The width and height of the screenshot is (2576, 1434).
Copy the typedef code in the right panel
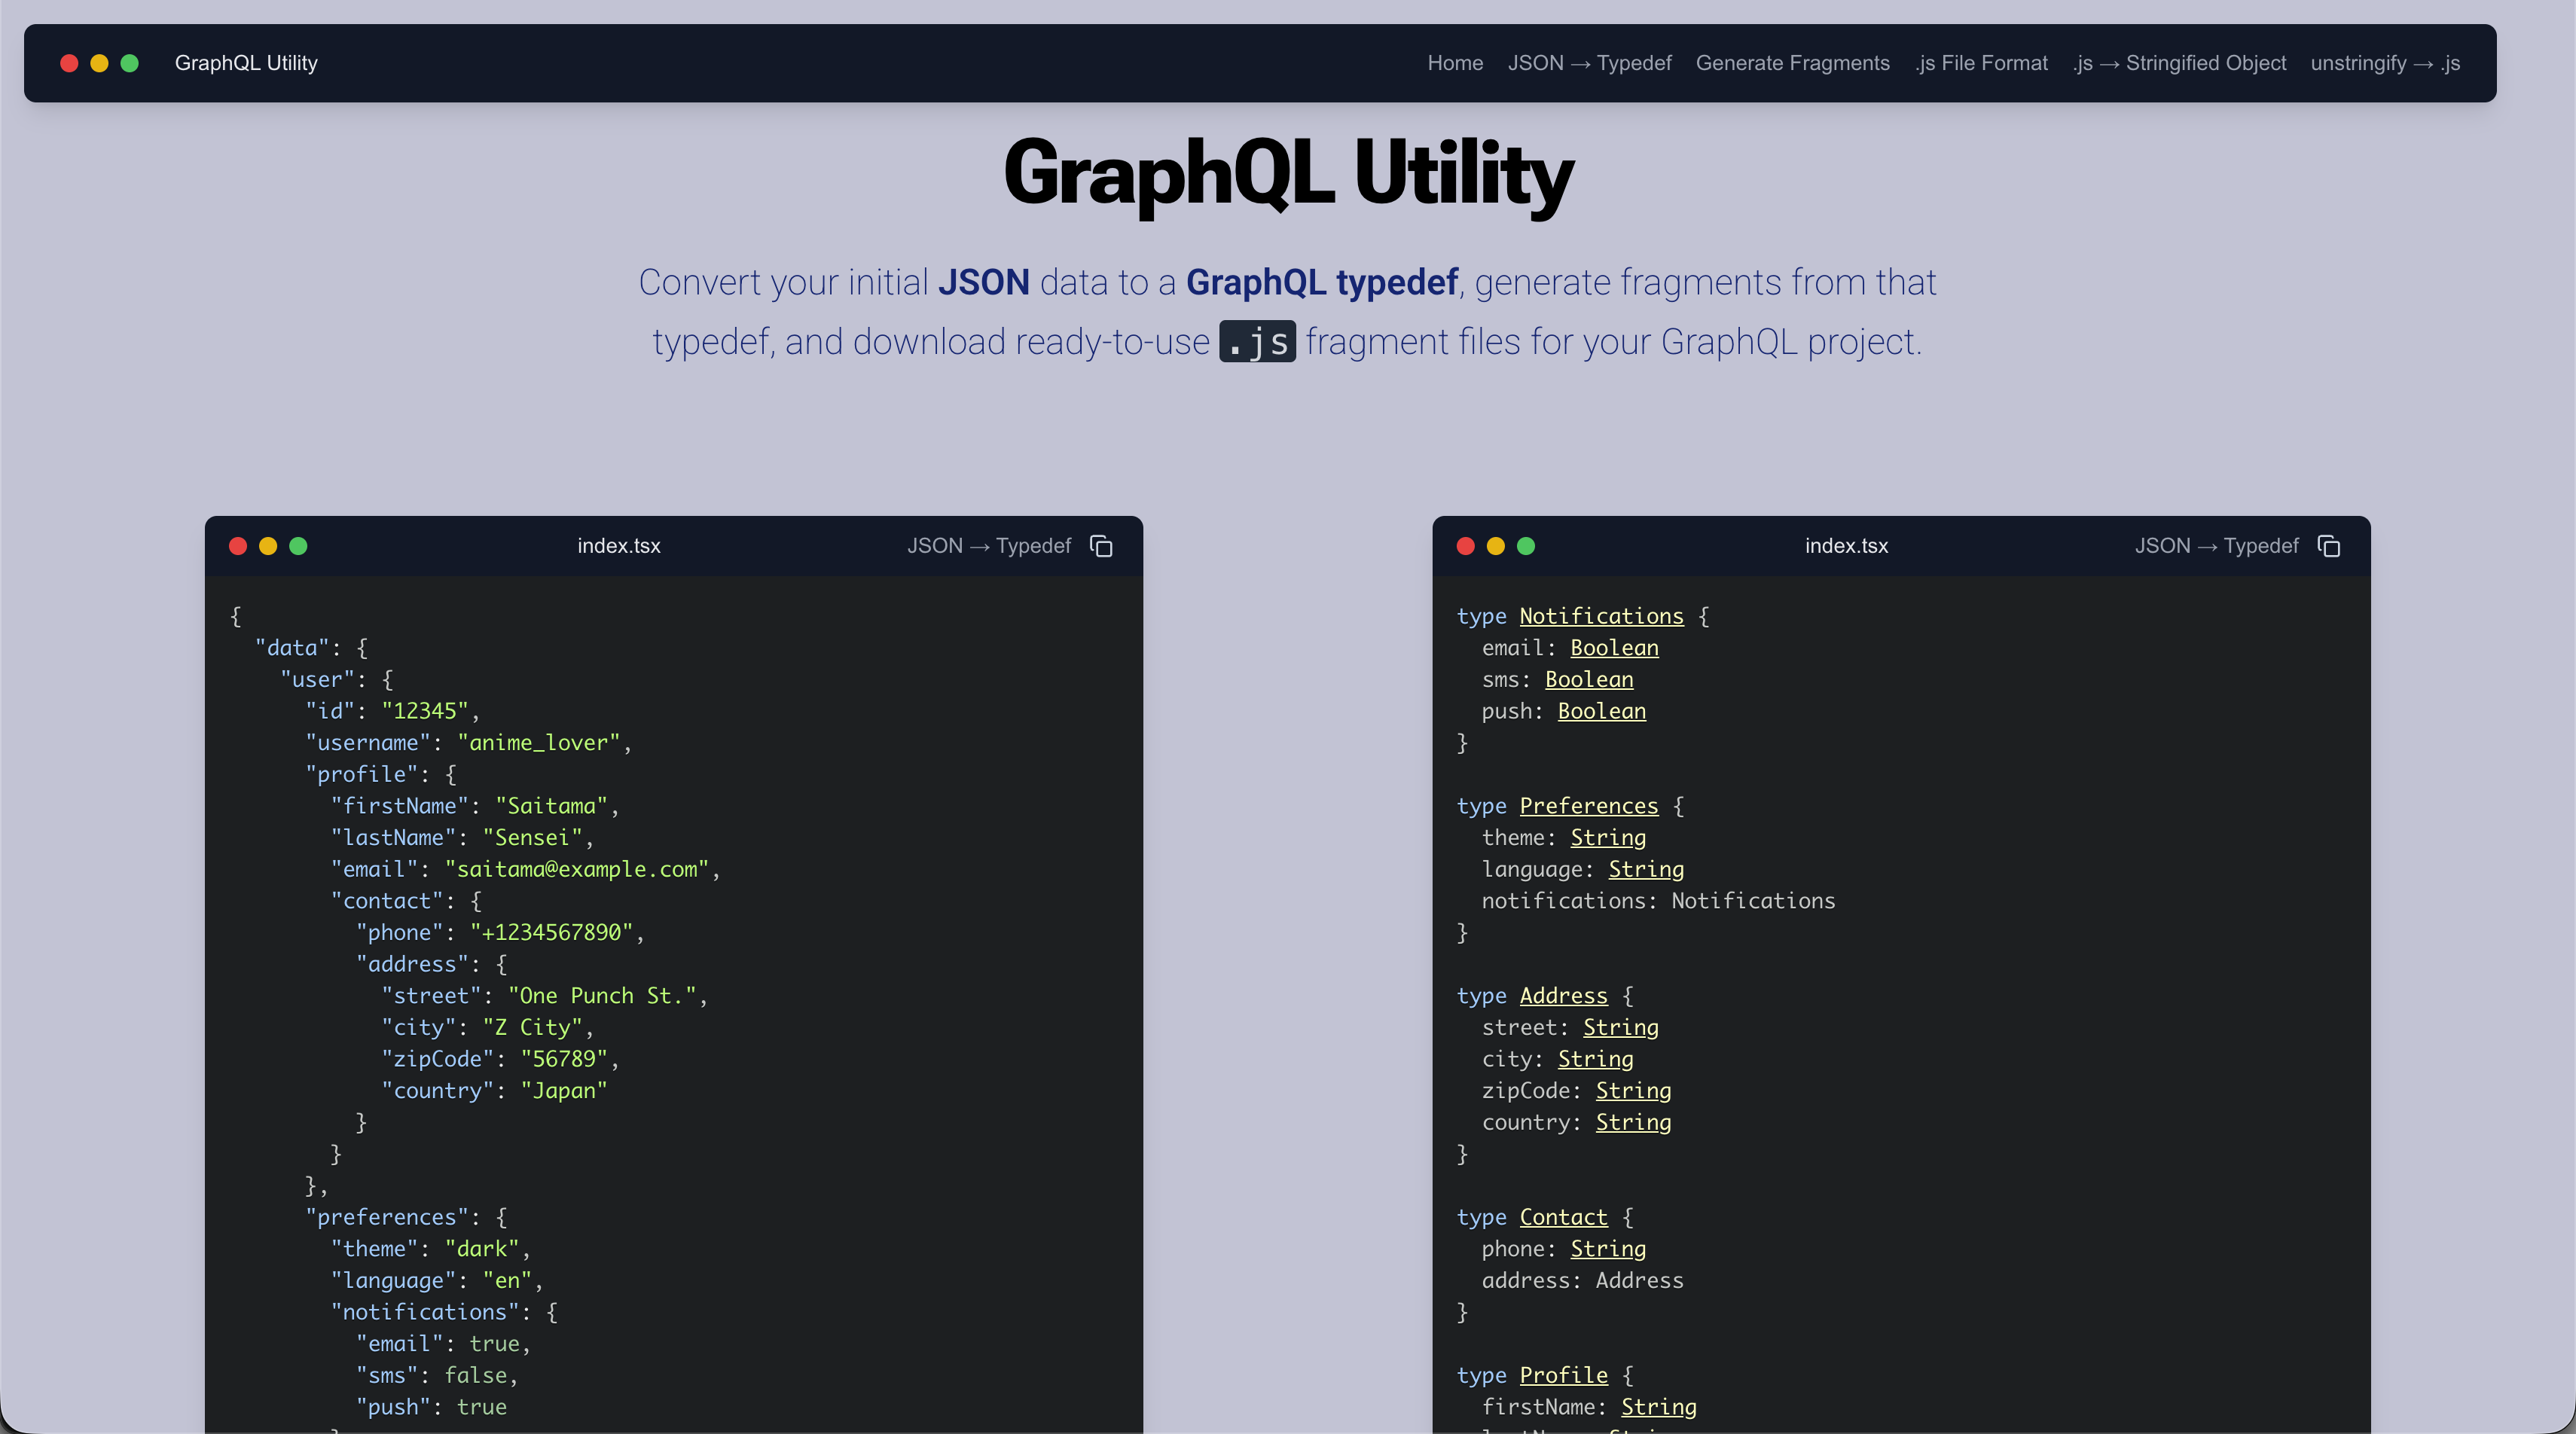[x=2329, y=546]
